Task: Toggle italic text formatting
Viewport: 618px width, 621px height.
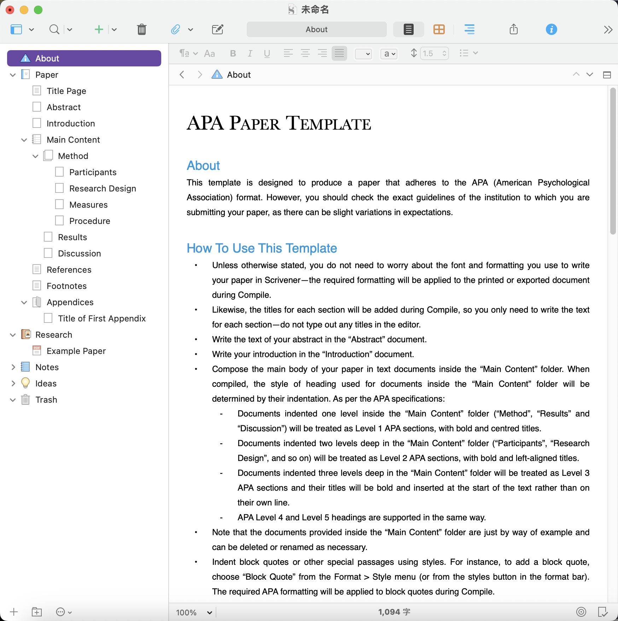Action: [250, 53]
